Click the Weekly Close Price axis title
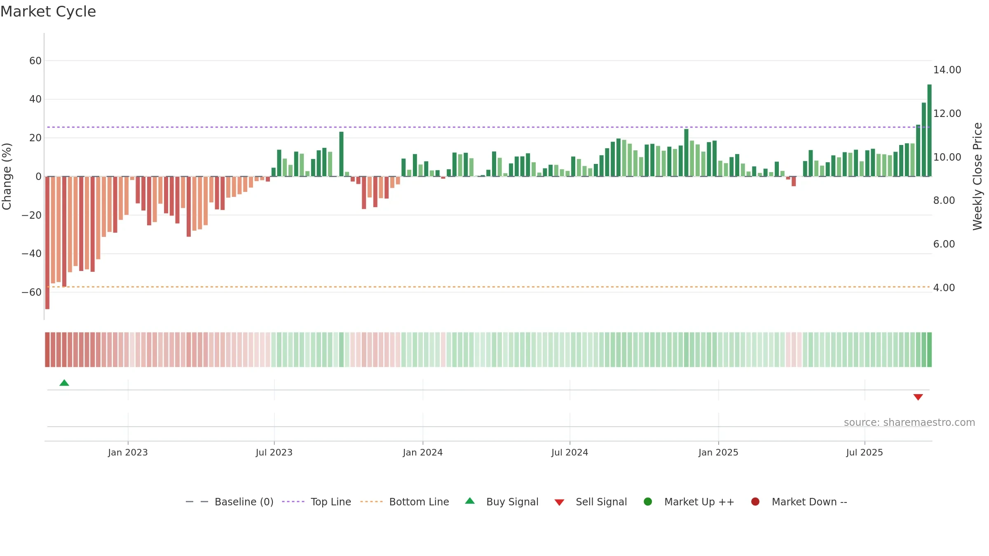 point(977,176)
